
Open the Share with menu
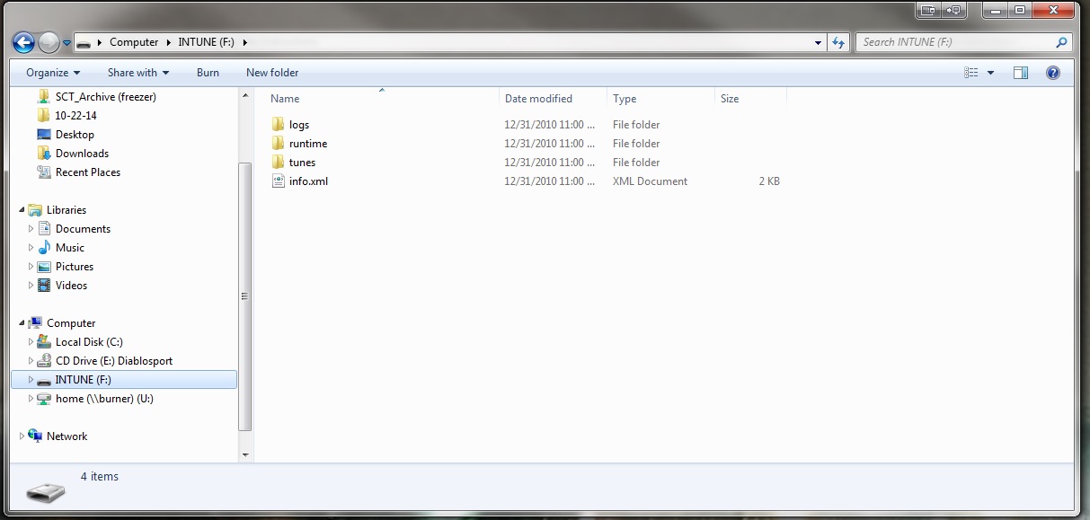pyautogui.click(x=138, y=73)
